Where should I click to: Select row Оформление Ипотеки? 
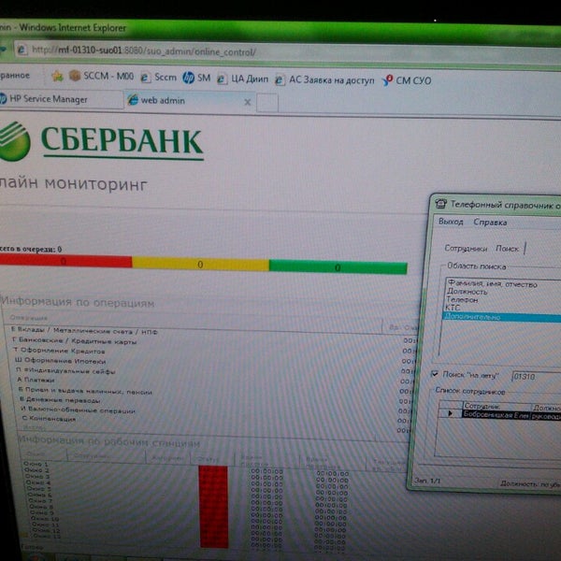[60, 360]
